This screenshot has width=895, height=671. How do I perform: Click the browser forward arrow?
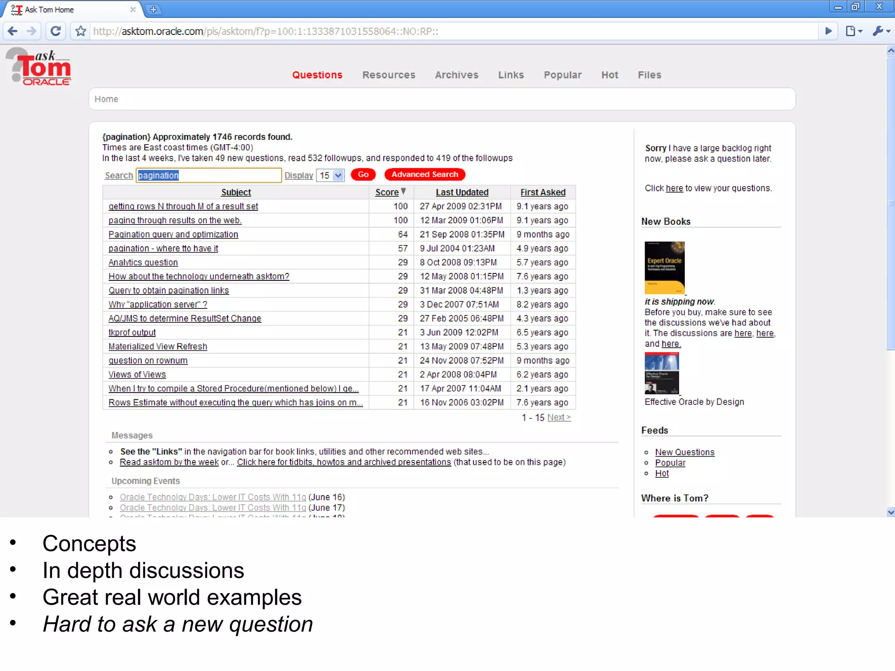tap(31, 31)
